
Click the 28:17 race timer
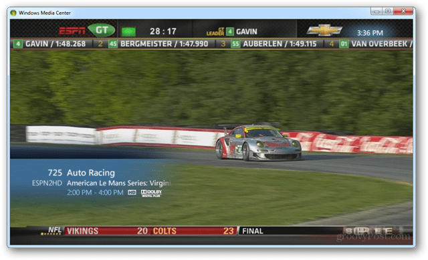pyautogui.click(x=163, y=31)
